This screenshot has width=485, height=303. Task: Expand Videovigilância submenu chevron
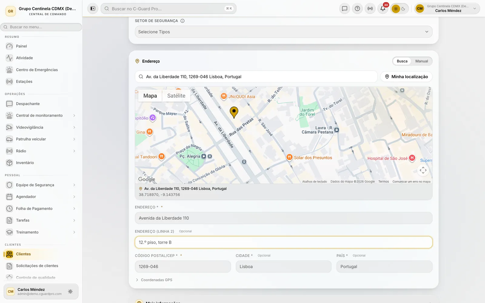click(74, 127)
